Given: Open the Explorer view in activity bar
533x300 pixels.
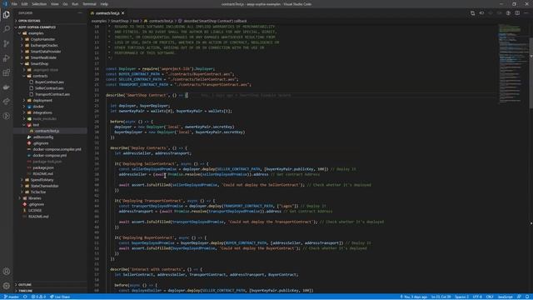Looking at the screenshot, I should [7, 15].
